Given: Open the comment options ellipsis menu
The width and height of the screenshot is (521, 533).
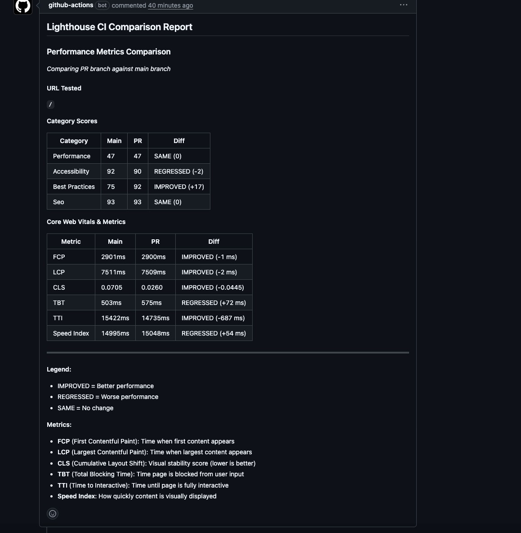Looking at the screenshot, I should 403,5.
